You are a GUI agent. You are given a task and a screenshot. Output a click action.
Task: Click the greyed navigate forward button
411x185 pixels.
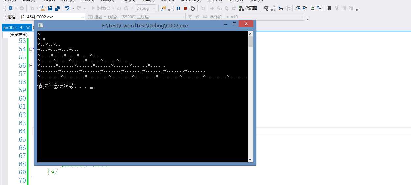[x=21, y=8]
